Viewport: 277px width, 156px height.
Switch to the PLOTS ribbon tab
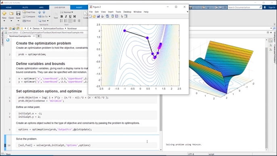[x=25, y=7]
